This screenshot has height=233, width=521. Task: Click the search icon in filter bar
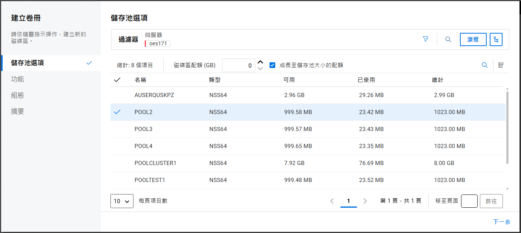[x=448, y=39]
